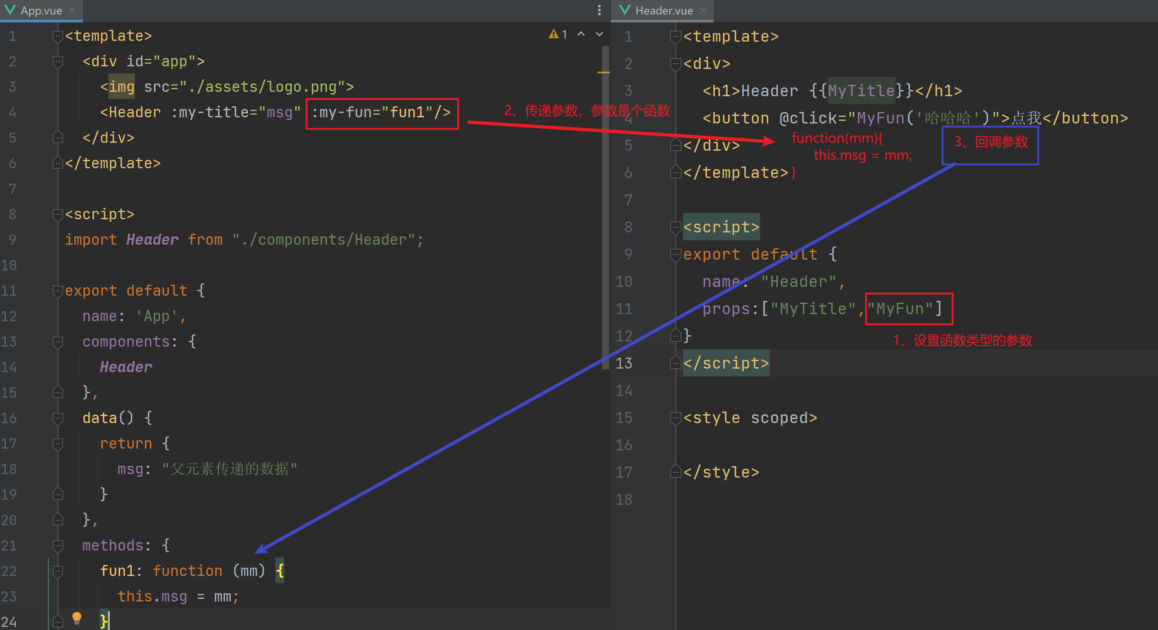Click the italic Header import identifier on line 9

(x=152, y=240)
